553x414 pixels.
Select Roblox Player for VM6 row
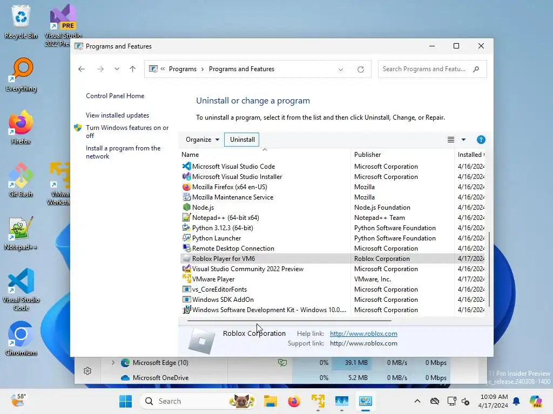332,258
